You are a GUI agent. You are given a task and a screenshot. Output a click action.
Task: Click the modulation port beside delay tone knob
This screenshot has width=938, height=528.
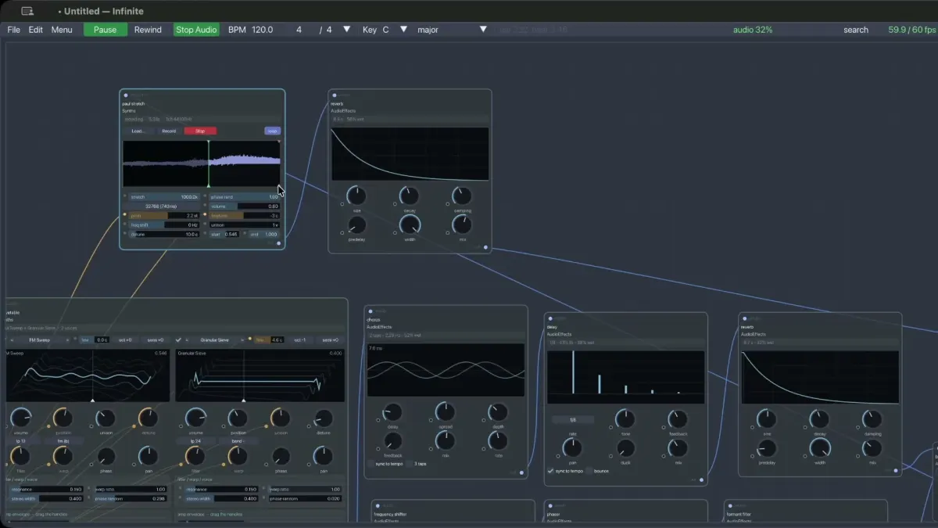pos(610,426)
